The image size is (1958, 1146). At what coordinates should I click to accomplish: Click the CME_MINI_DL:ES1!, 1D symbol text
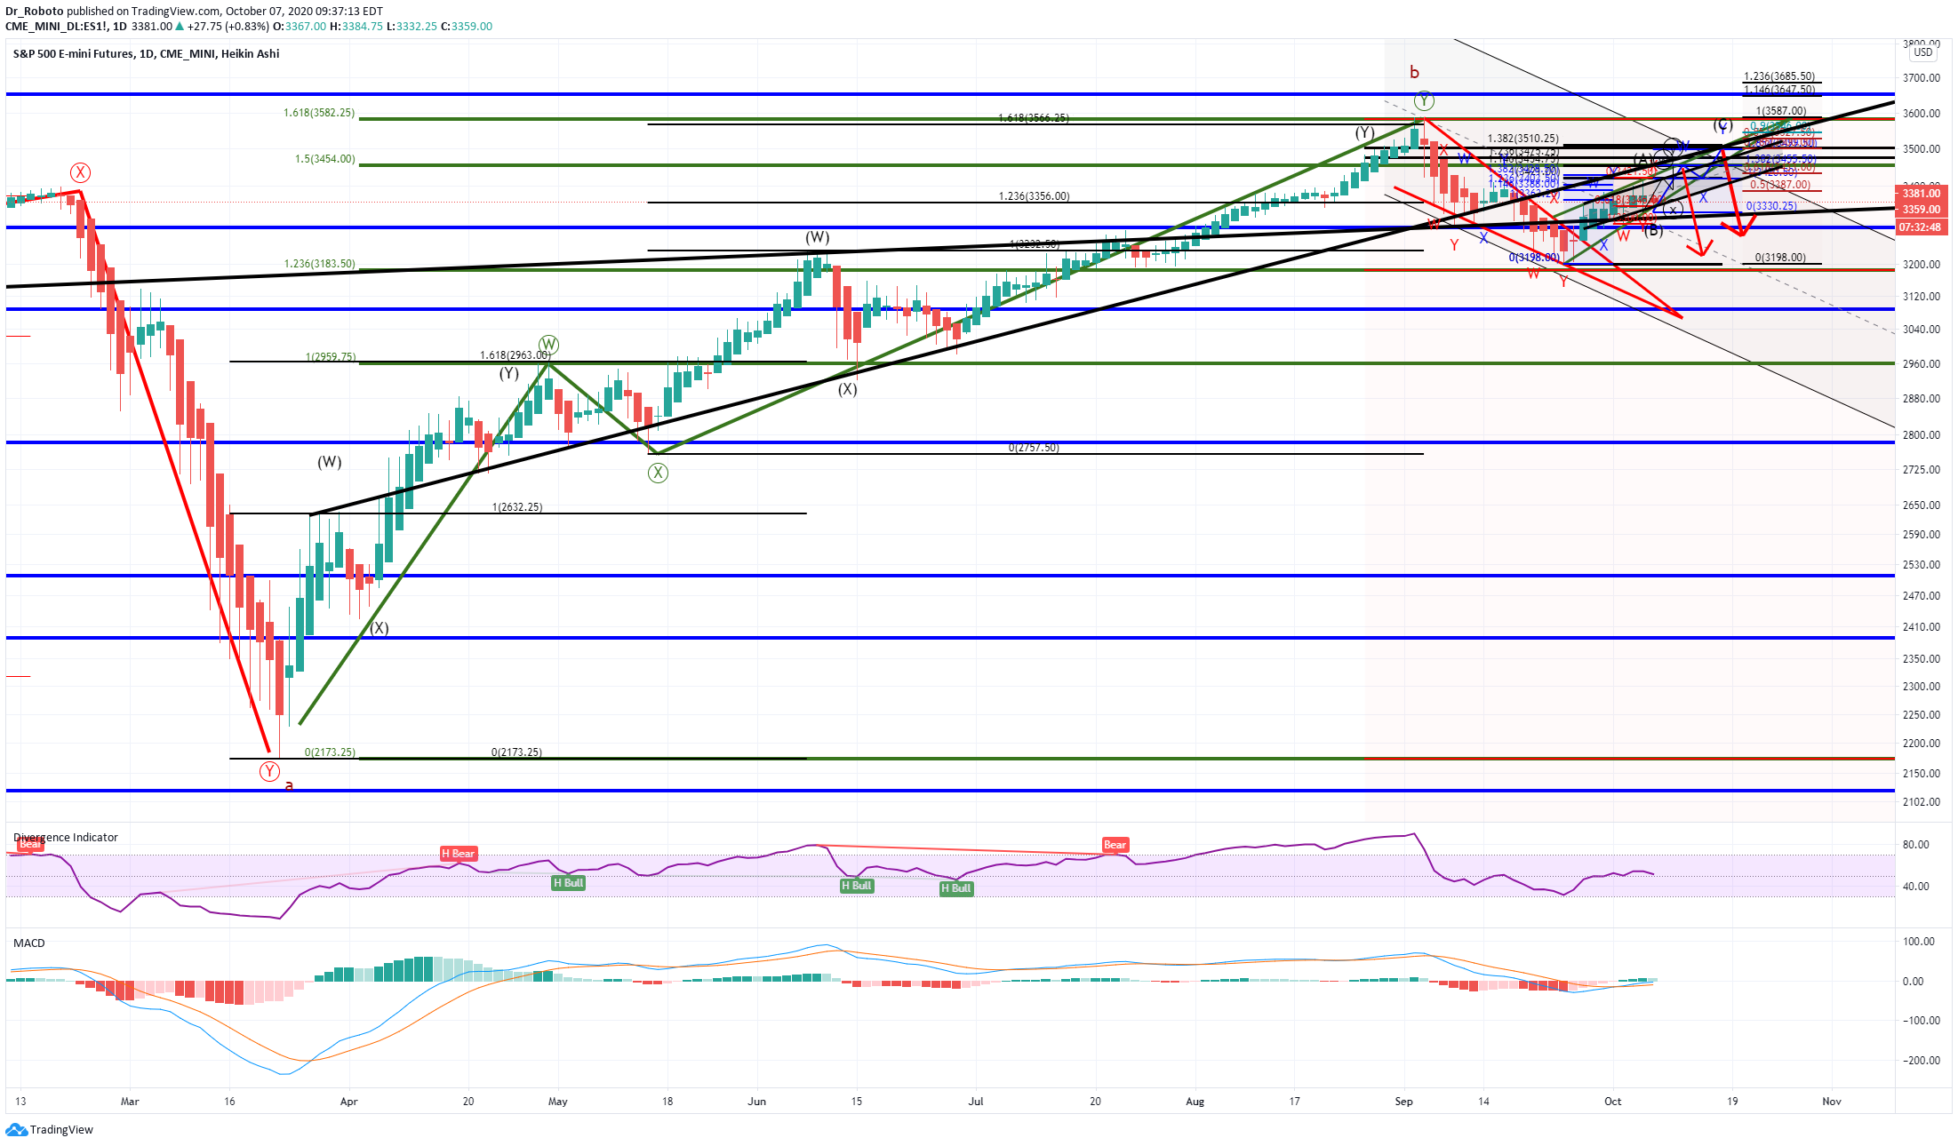point(66,26)
